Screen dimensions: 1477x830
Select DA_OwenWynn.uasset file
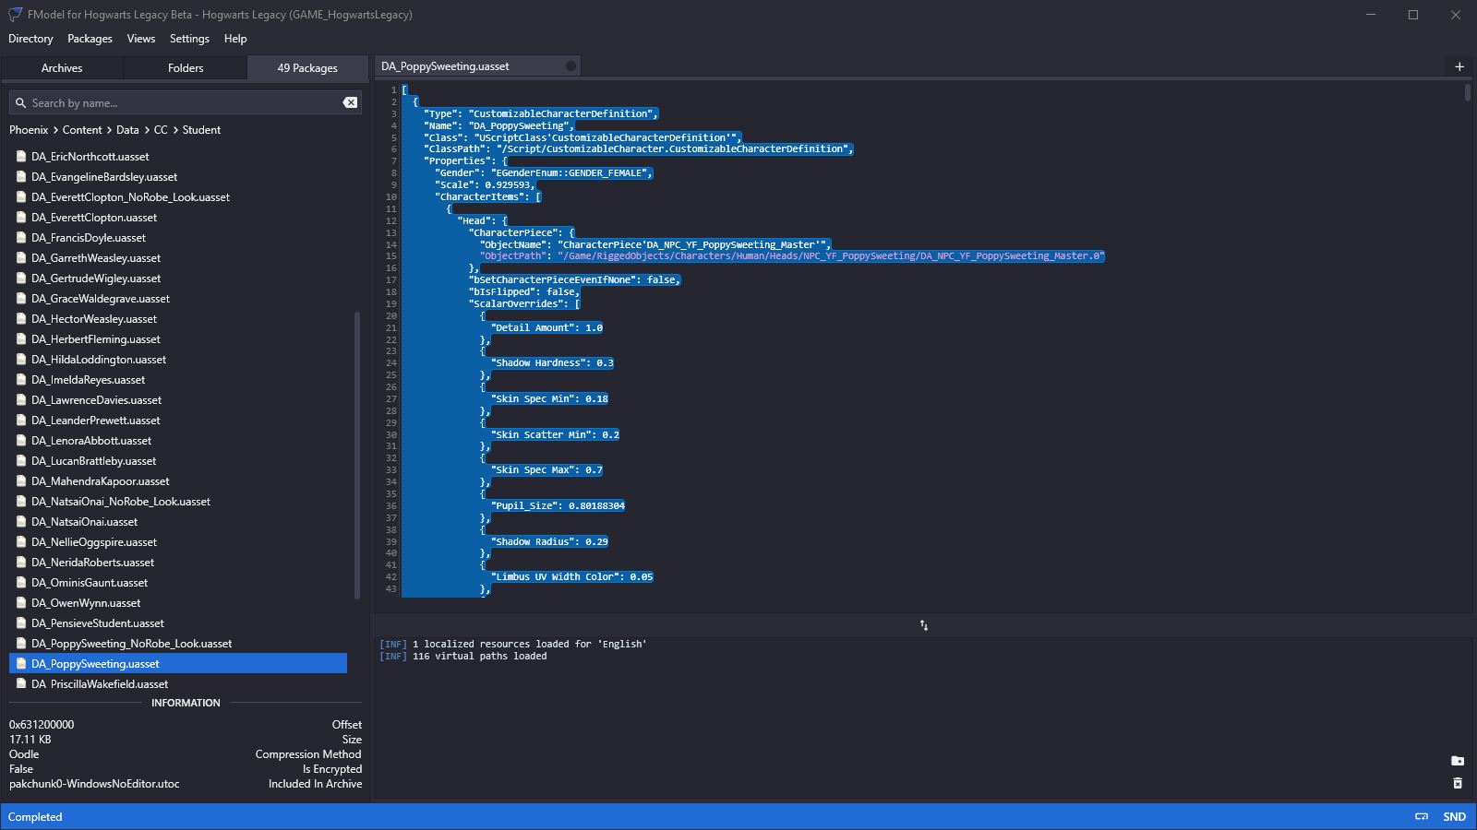tap(178, 603)
